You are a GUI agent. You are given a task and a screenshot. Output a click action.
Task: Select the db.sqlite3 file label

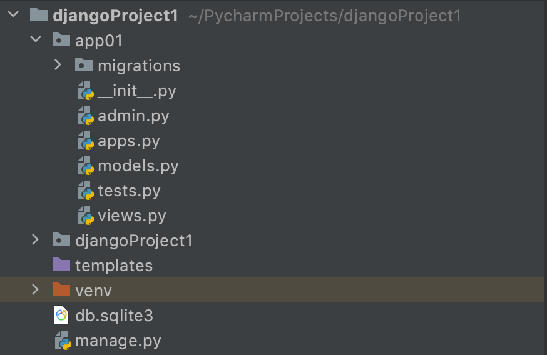click(114, 316)
